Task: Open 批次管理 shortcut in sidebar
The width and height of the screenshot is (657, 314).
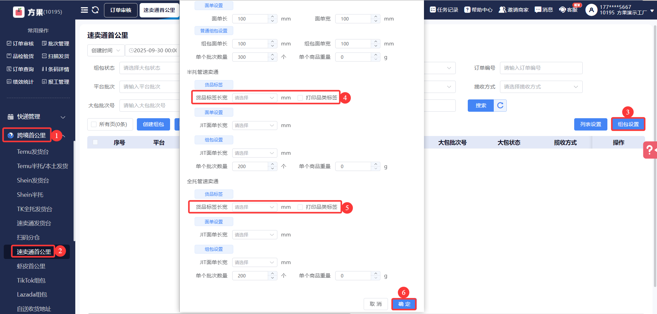Action: coord(55,43)
